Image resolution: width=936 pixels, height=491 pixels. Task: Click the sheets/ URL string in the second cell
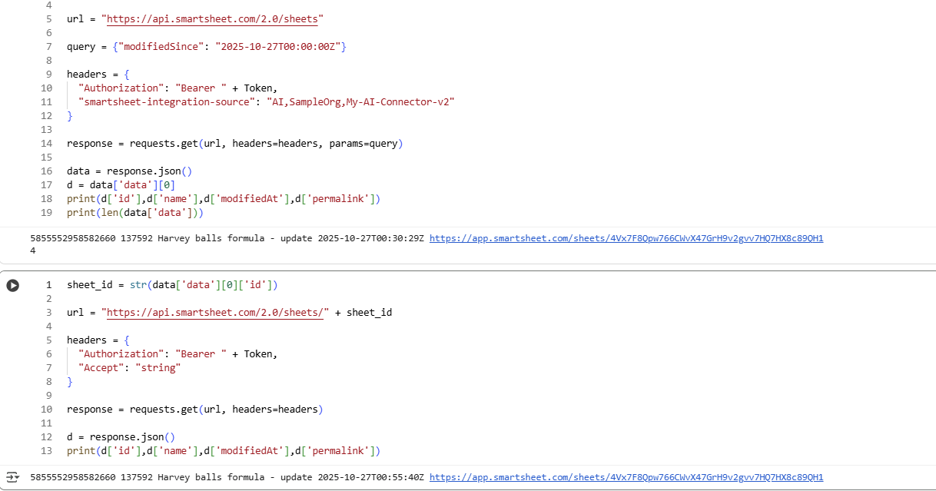[x=215, y=313]
